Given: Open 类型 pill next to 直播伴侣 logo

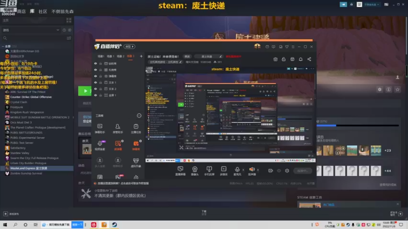Looking at the screenshot, I should tap(130, 46).
